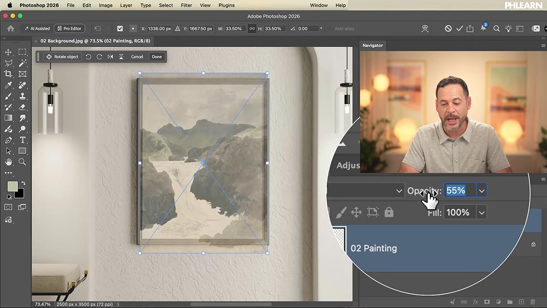Select the Clone Stamp tool

click(22, 96)
